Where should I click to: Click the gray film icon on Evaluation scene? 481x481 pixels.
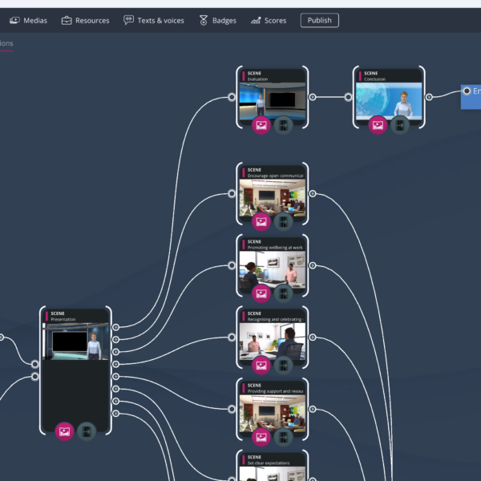pos(283,124)
